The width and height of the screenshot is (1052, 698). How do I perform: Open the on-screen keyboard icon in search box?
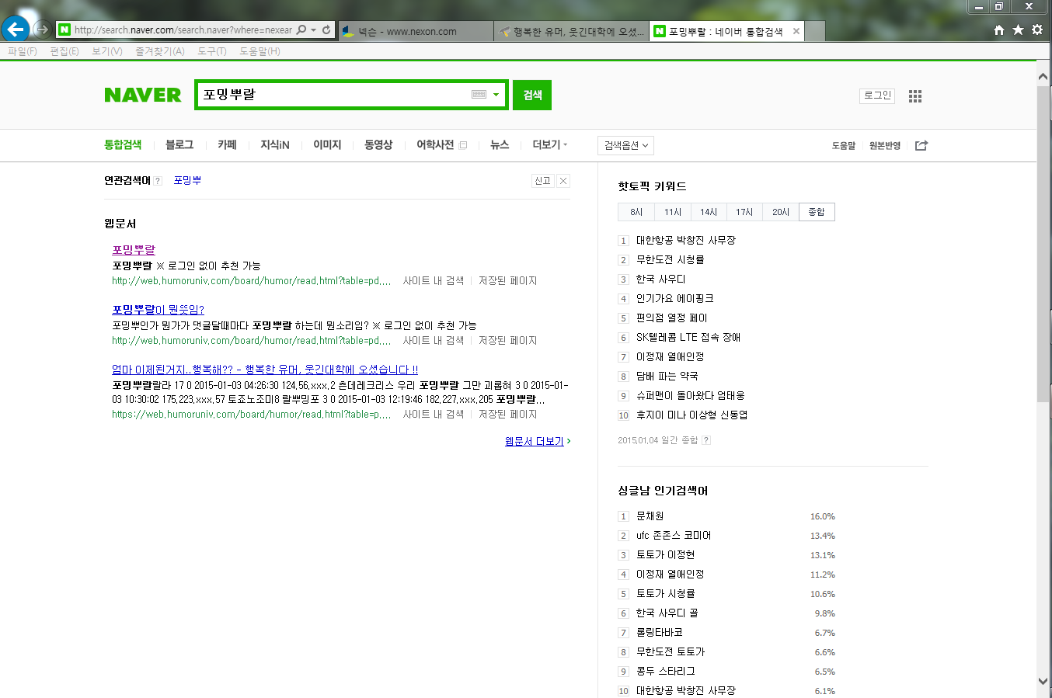[x=479, y=95]
